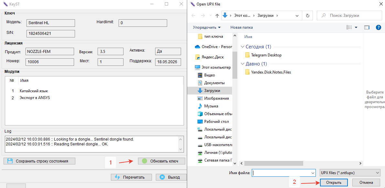Screen dimensions: 385x188
Task: Click the S/N field showing 1824506421
Action: (x=50, y=34)
